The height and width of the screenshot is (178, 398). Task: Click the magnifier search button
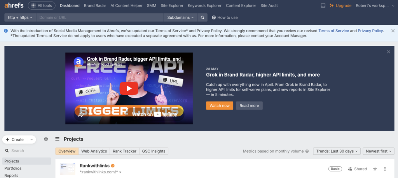(202, 17)
